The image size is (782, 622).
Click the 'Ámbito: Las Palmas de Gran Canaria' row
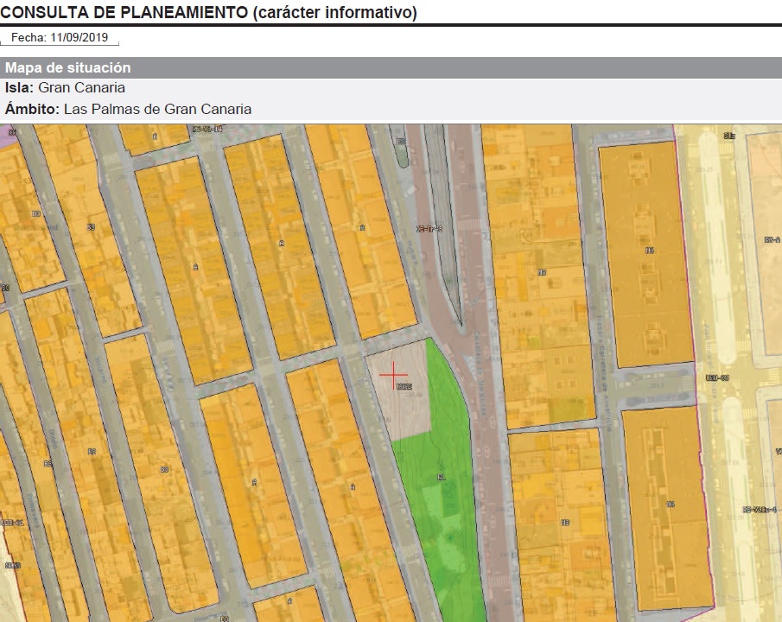pos(128,109)
